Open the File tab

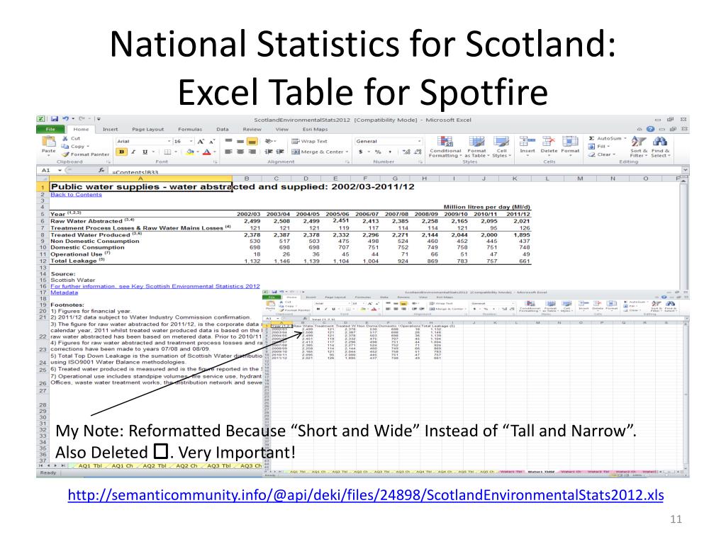pyautogui.click(x=50, y=129)
